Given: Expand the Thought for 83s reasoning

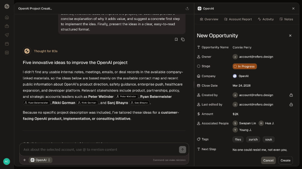Looking at the screenshot, I should click(x=46, y=51).
